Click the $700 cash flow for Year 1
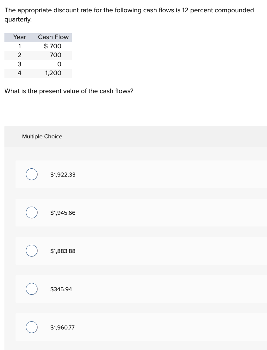The height and width of the screenshot is (350, 267). (x=53, y=46)
